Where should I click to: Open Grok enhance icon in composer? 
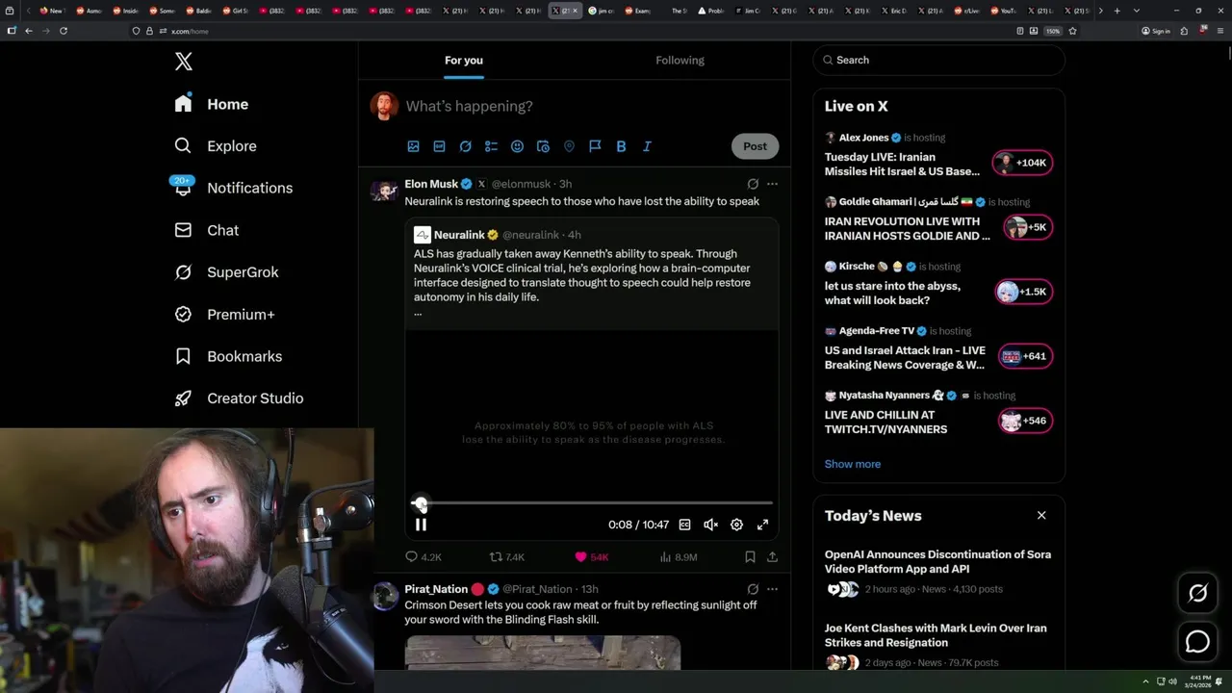pos(465,146)
